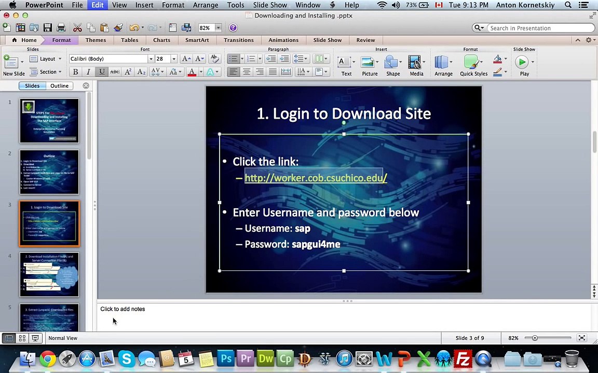This screenshot has width=598, height=373.
Task: Switch to Outline pane view
Action: pos(60,85)
